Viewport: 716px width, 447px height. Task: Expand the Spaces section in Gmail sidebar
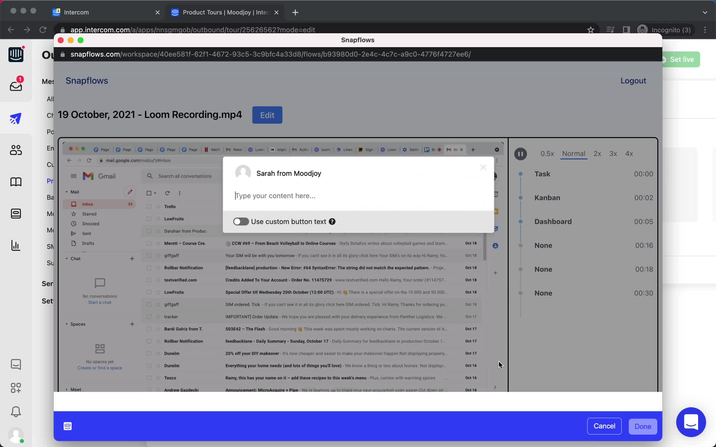point(67,324)
